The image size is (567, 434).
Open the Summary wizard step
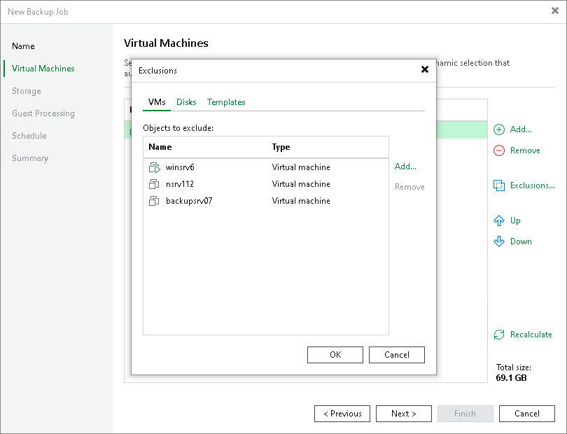(30, 158)
